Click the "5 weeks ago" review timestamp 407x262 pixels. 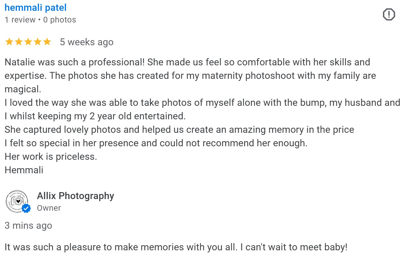tap(86, 42)
